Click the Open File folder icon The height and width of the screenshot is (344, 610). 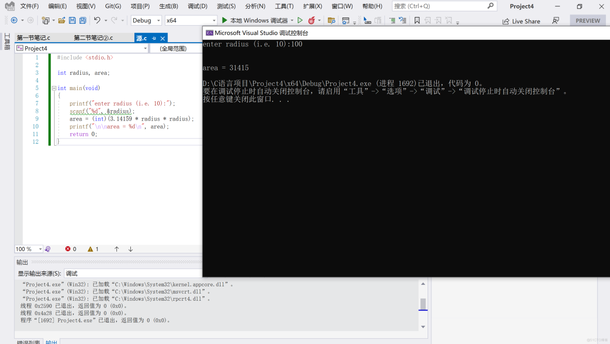pyautogui.click(x=61, y=20)
